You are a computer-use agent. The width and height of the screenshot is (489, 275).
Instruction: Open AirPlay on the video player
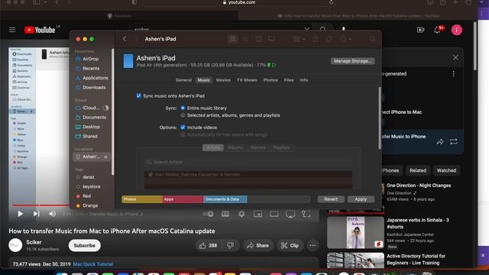290,214
